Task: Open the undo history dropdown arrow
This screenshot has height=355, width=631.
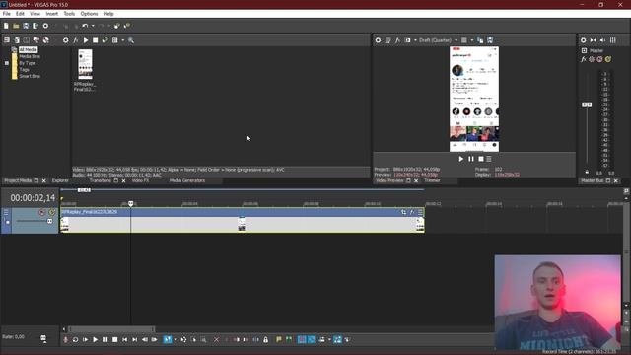Action: (93, 26)
